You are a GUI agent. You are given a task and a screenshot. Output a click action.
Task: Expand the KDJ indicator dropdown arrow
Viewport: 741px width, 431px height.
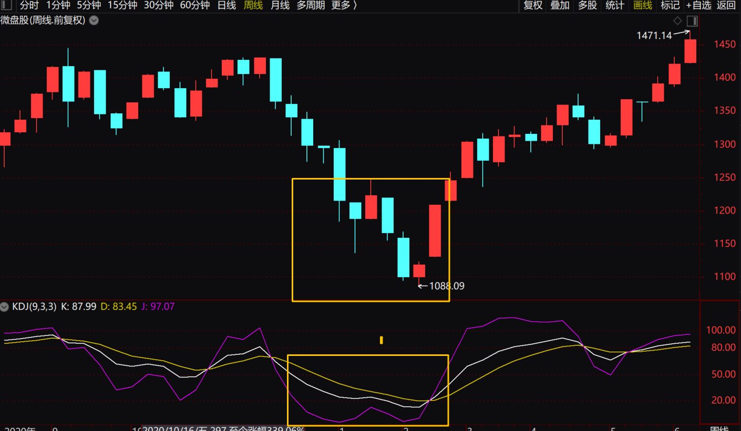coord(5,306)
